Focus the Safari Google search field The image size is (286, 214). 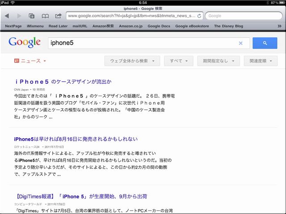[244, 16]
